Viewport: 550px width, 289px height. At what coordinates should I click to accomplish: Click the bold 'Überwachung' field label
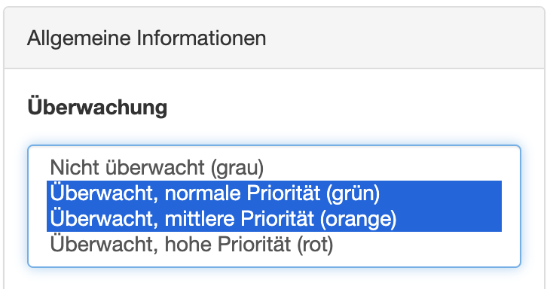coord(97,108)
